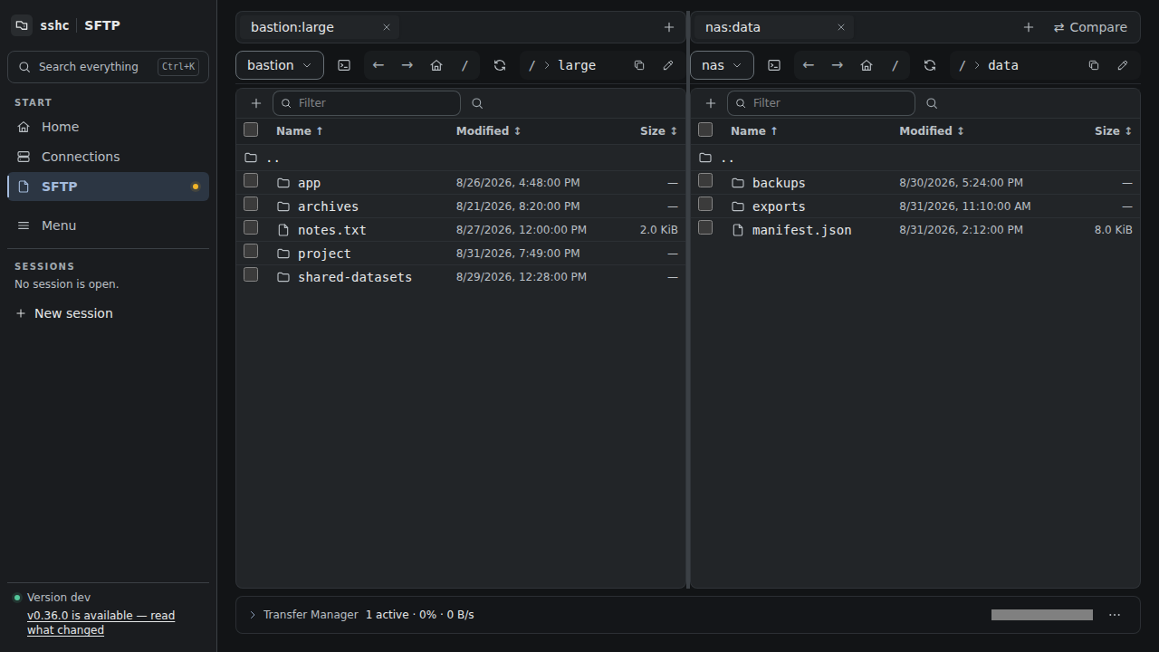Click the sshc app logo icon

pos(22,25)
